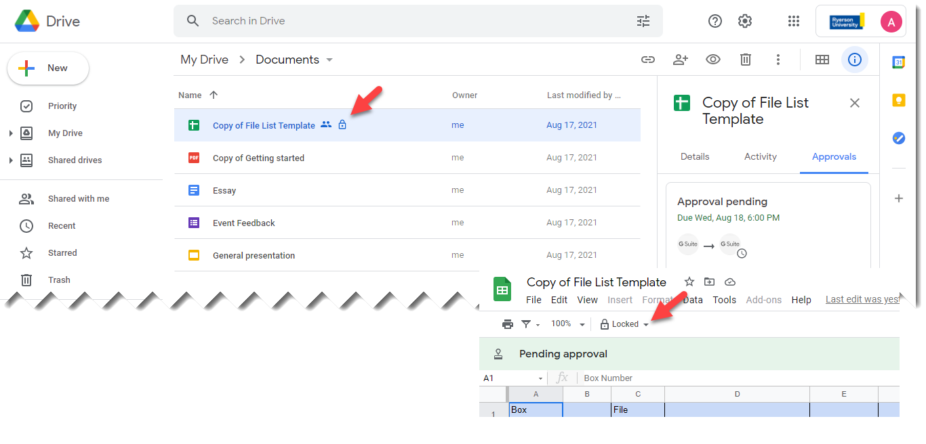Open Drive settings gear
The width and height of the screenshot is (926, 444).
click(x=745, y=21)
